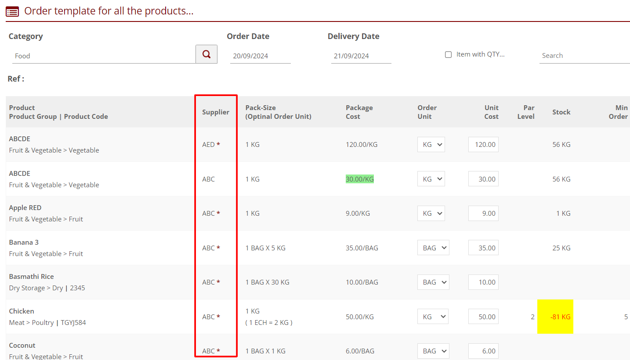The height and width of the screenshot is (360, 630).
Task: Focus the Search text box
Action: pyautogui.click(x=584, y=56)
